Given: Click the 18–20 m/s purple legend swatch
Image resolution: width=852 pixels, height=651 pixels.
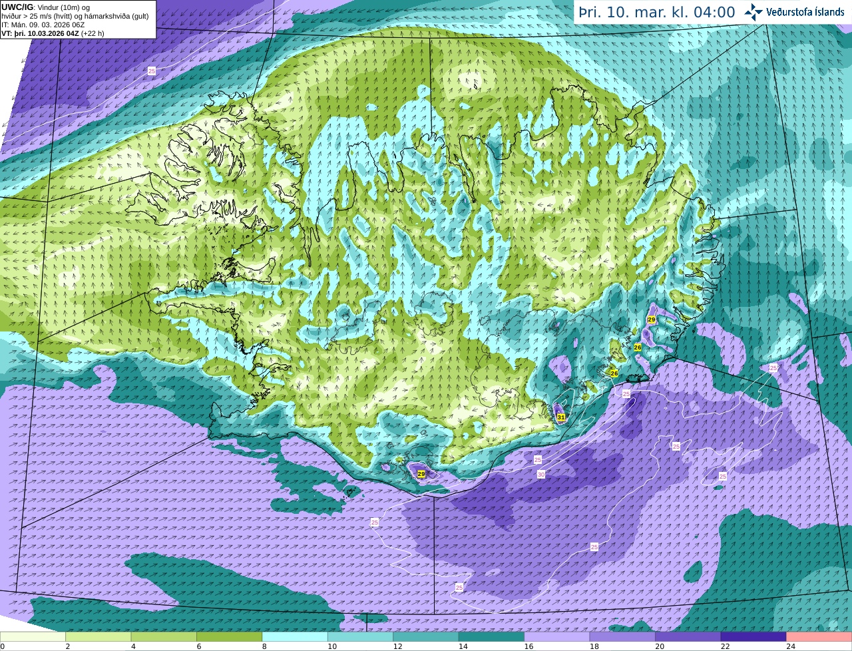Looking at the screenshot, I should click(623, 637).
